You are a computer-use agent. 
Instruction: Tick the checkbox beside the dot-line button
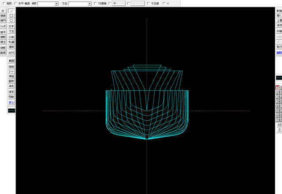[110, 4]
